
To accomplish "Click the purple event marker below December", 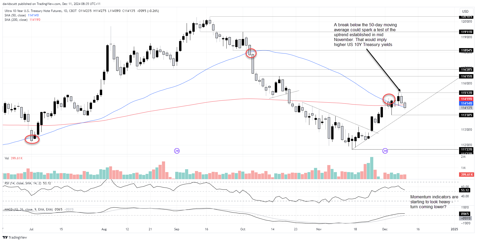I will (385, 151).
